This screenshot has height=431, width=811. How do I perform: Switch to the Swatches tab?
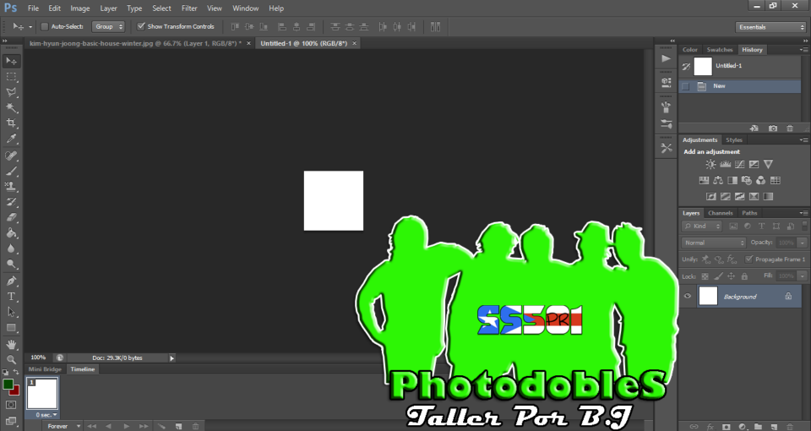tap(720, 50)
